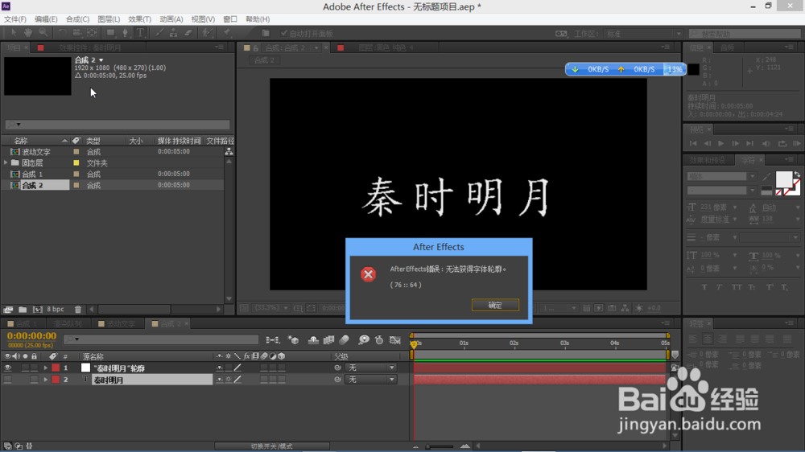Viewport: 805px width, 452px height.
Task: Toggle the shy switch on layer 1
Action: point(220,368)
